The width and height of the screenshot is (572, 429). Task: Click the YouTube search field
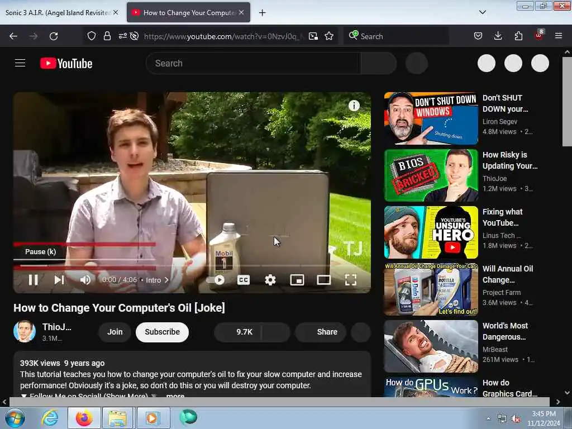click(x=253, y=63)
